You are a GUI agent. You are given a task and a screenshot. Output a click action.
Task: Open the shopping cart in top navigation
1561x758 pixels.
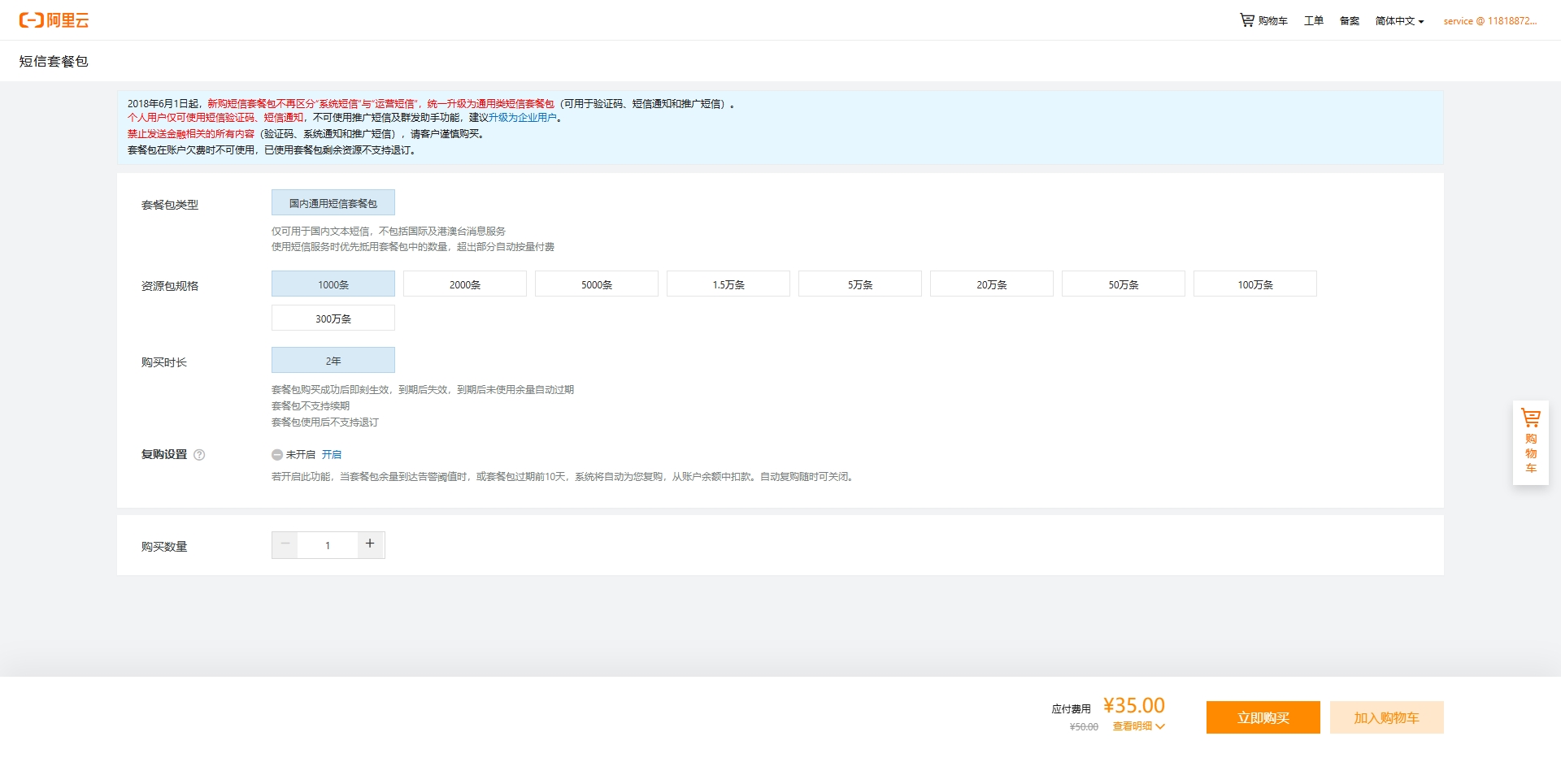click(1263, 20)
